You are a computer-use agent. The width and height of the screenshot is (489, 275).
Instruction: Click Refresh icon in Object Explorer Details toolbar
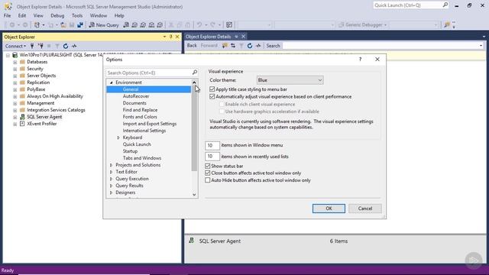[250, 46]
